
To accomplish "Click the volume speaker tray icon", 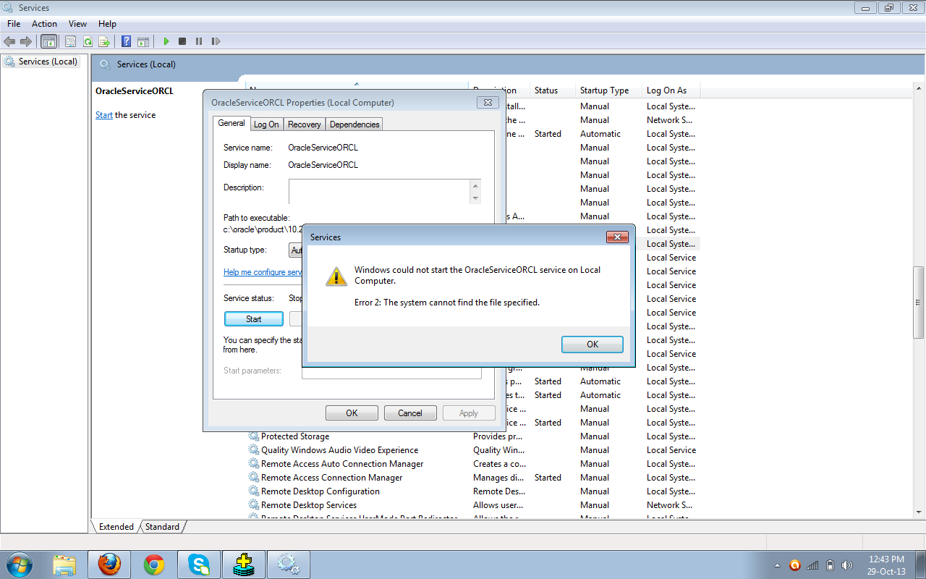I will coord(847,565).
